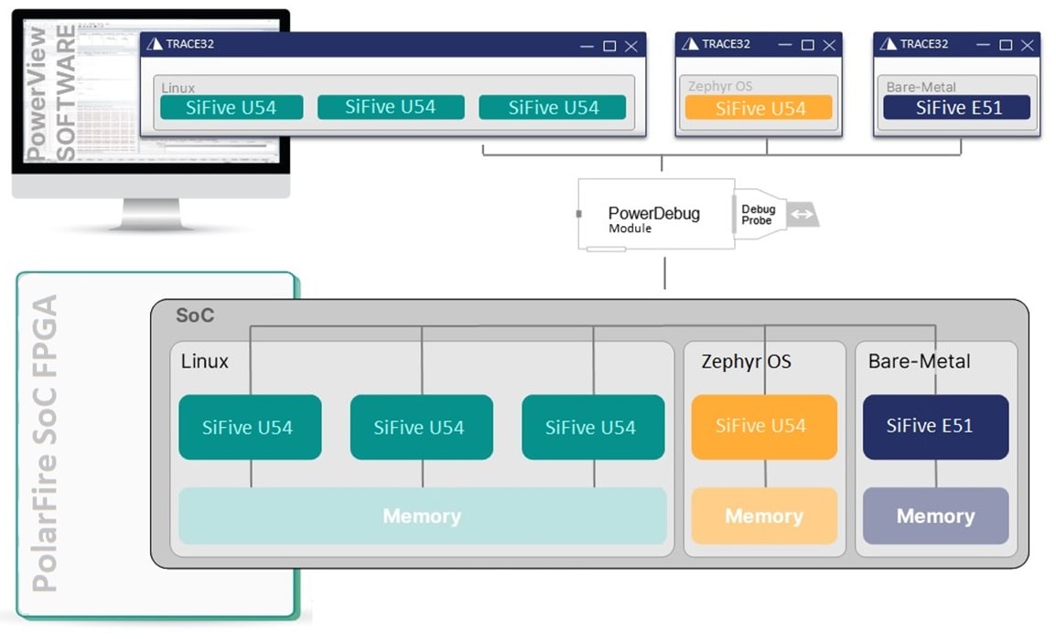Click the TRACE32 logo in the Bare-Metal window
Image resolution: width=1056 pixels, height=639 pixels.
[889, 45]
